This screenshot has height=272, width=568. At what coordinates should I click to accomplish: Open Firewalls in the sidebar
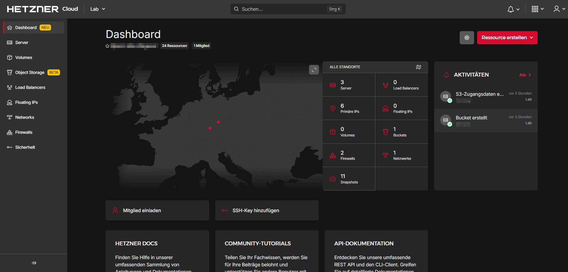click(34, 132)
